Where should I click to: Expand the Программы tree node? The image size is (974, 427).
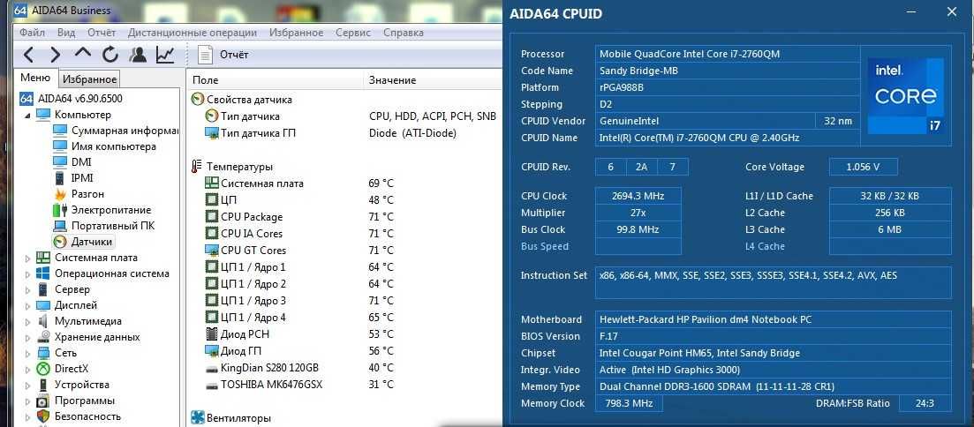coord(27,401)
